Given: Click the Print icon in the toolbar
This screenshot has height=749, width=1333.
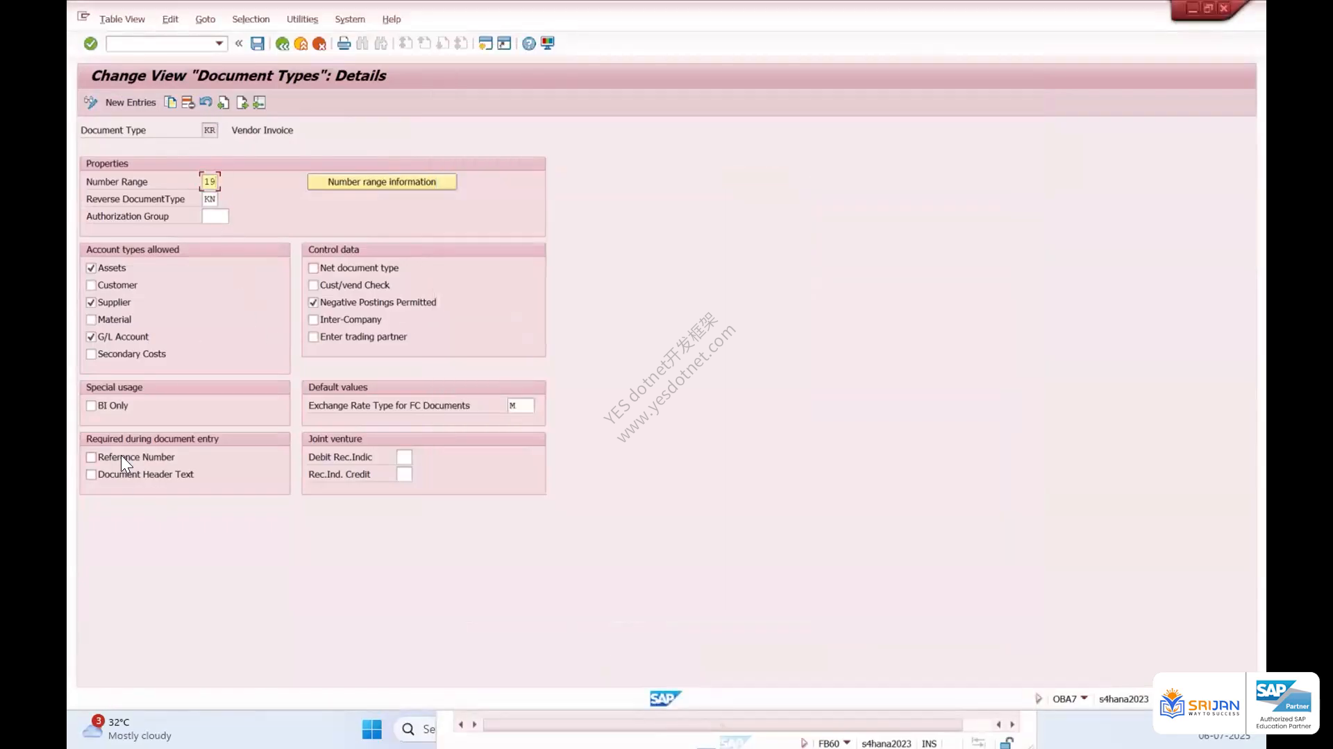Looking at the screenshot, I should pyautogui.click(x=344, y=44).
